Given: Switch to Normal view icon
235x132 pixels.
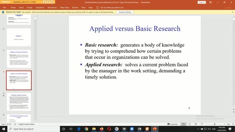Looking at the screenshot, I should (184, 124).
